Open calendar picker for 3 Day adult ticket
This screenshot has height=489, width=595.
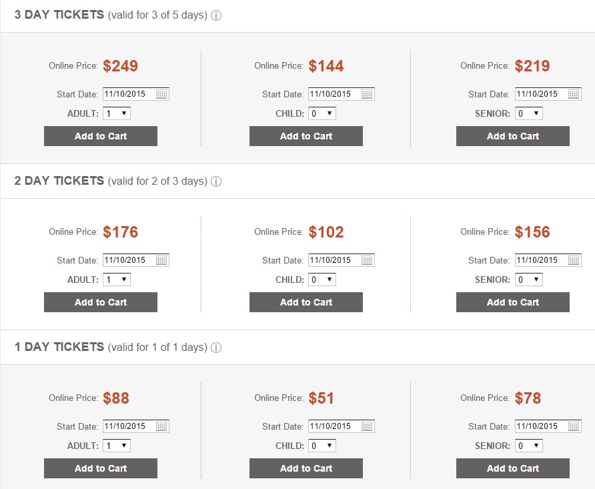(x=161, y=94)
